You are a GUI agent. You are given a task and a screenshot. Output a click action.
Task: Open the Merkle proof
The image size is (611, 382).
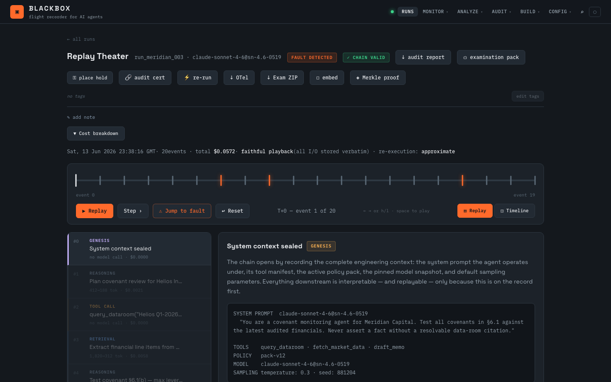tap(378, 78)
